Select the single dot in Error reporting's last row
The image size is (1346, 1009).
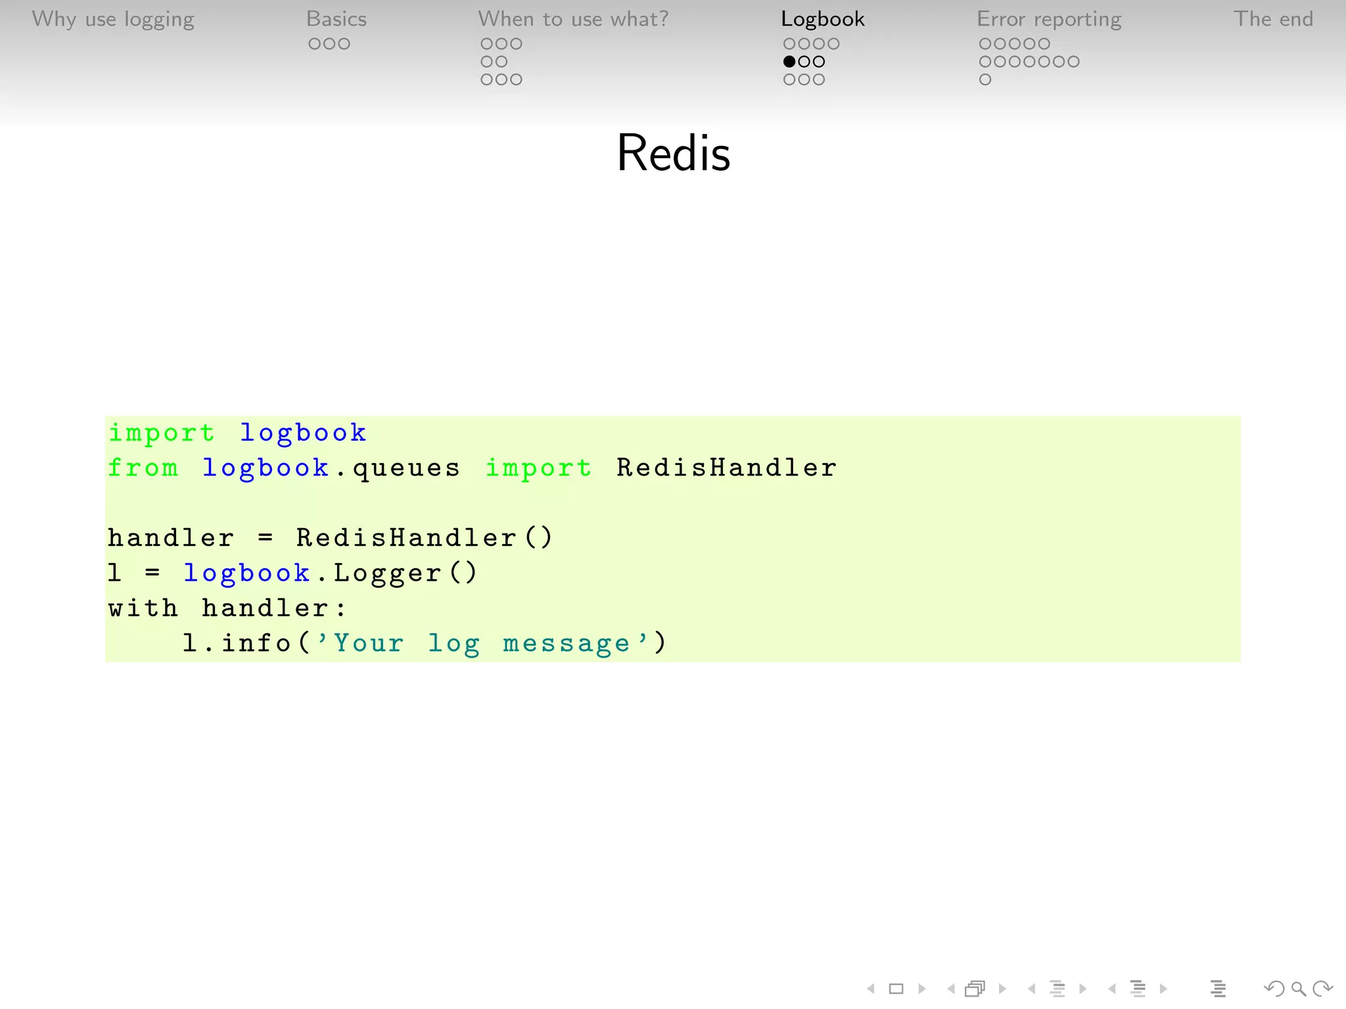(x=985, y=79)
